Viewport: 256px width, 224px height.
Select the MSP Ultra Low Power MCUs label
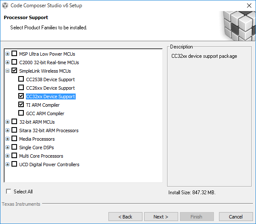click(x=47, y=54)
